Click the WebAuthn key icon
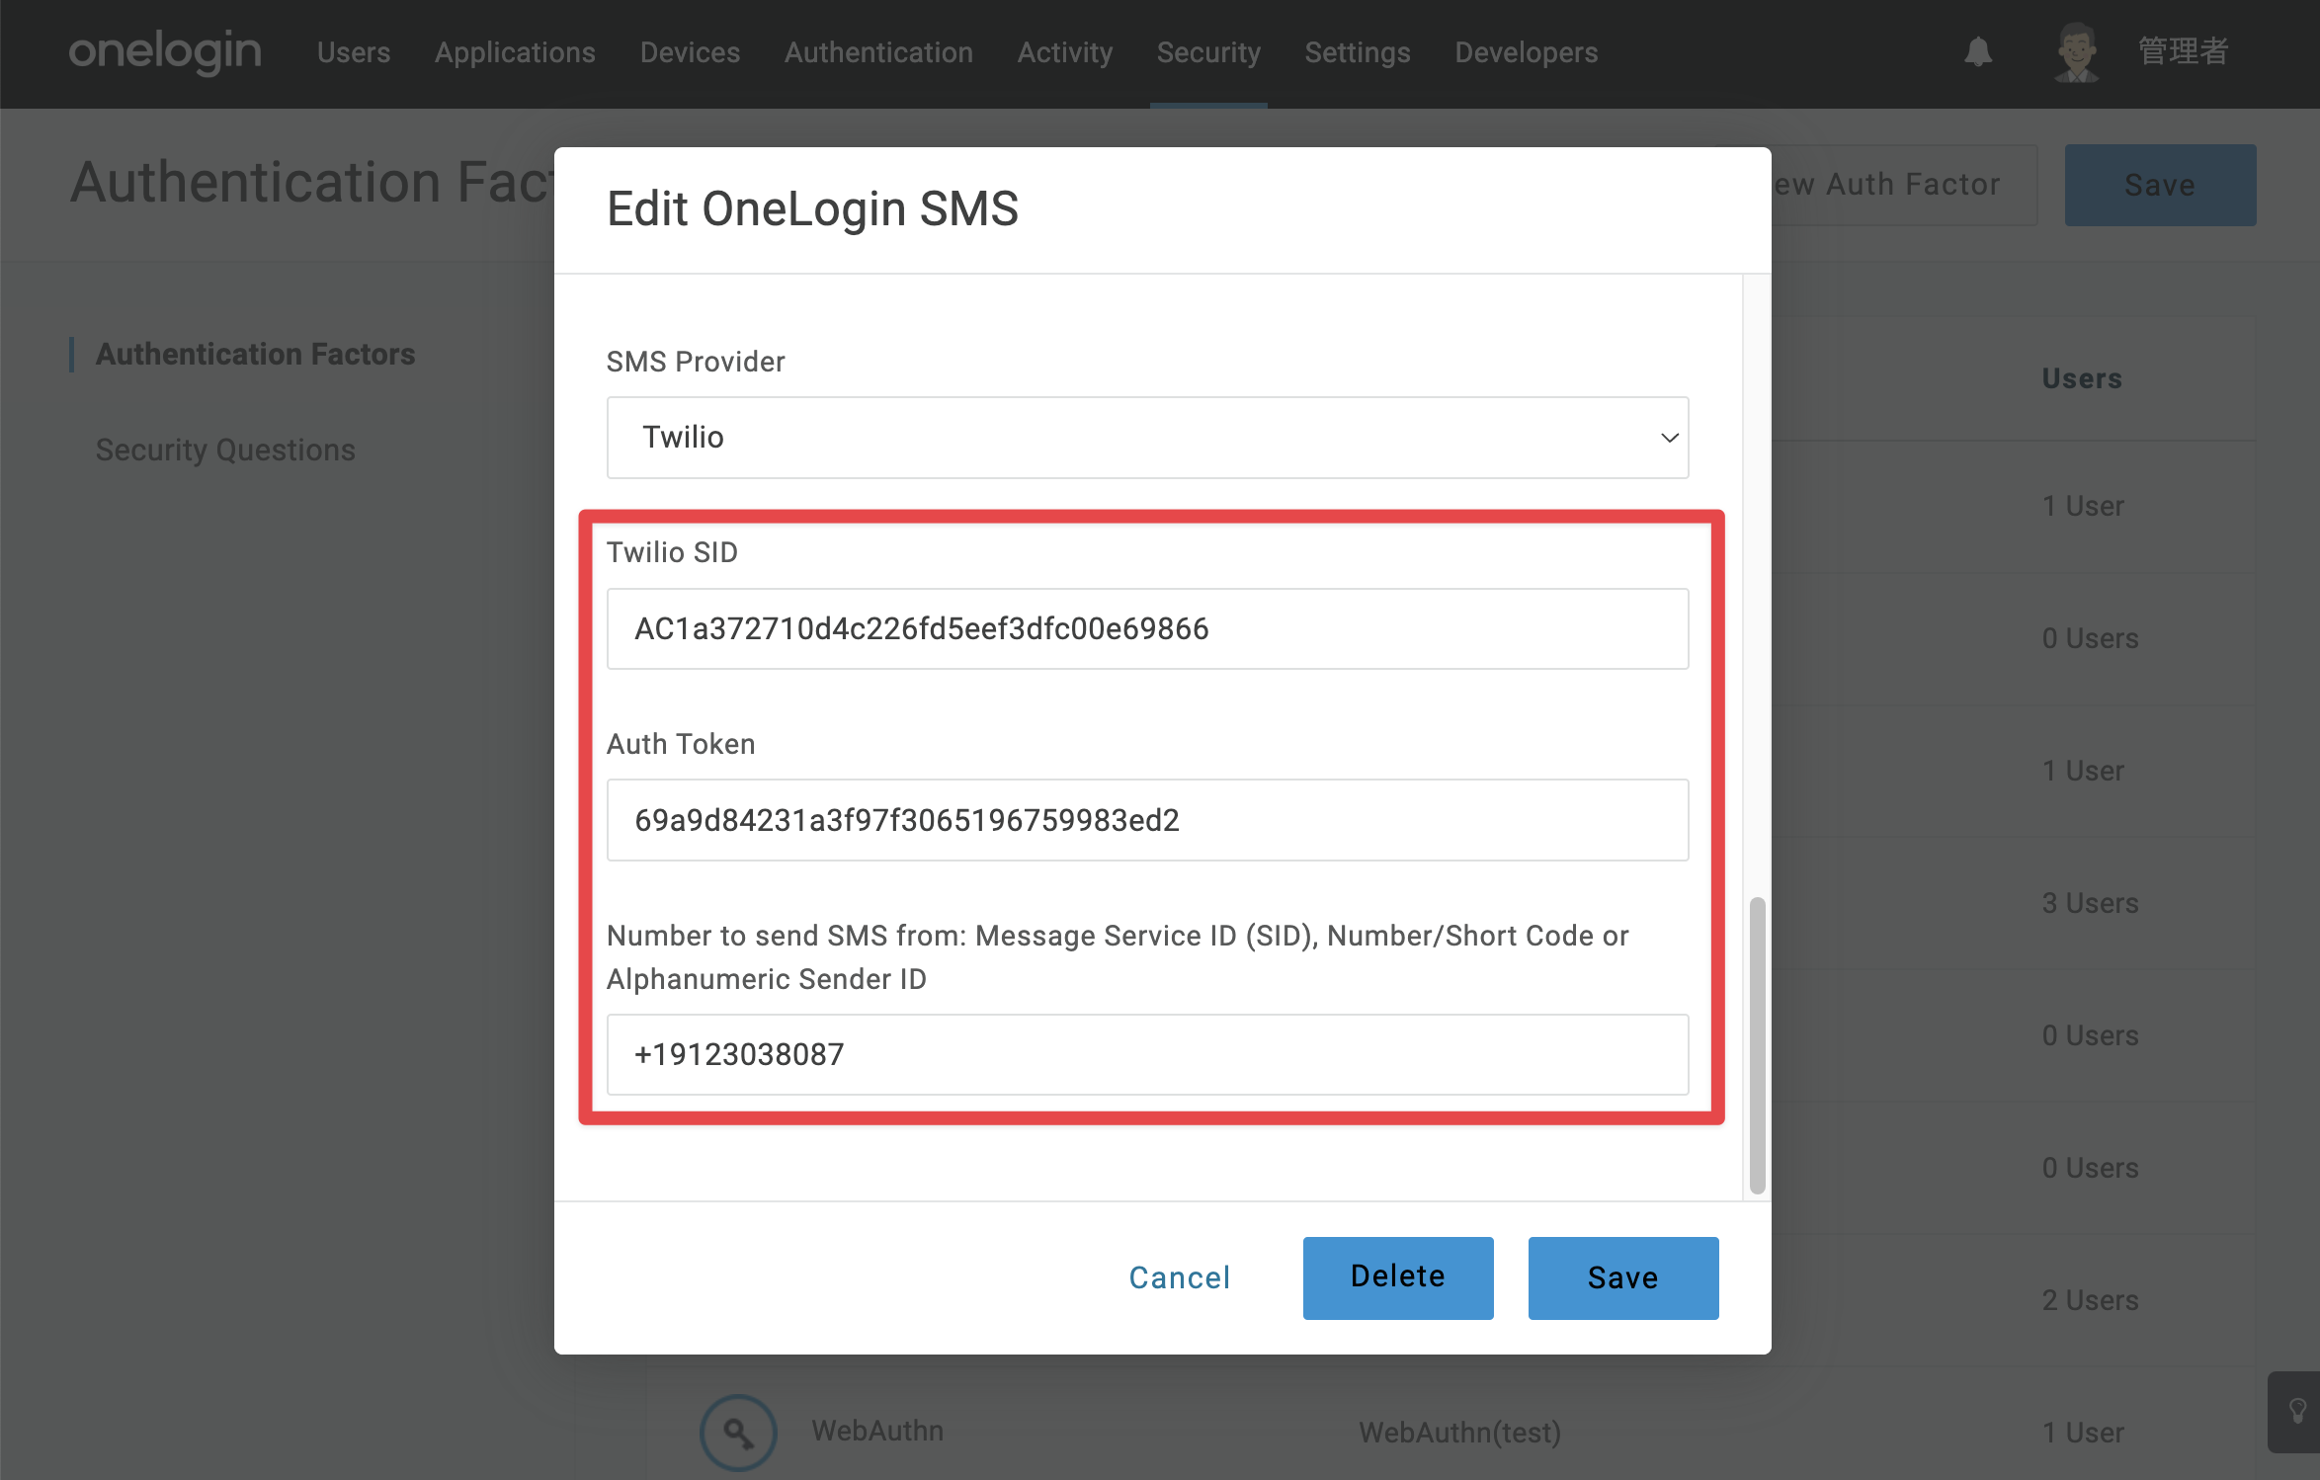 pyautogui.click(x=738, y=1432)
